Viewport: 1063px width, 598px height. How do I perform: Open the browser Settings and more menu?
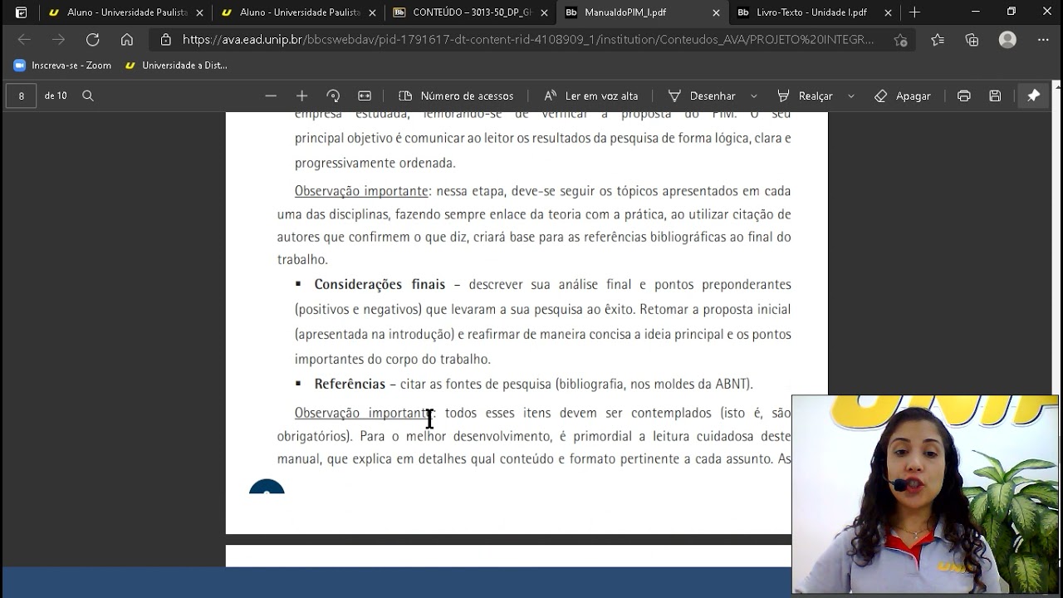click(x=1043, y=40)
